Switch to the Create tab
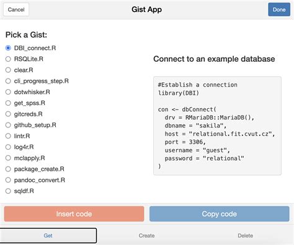 click(x=146, y=236)
